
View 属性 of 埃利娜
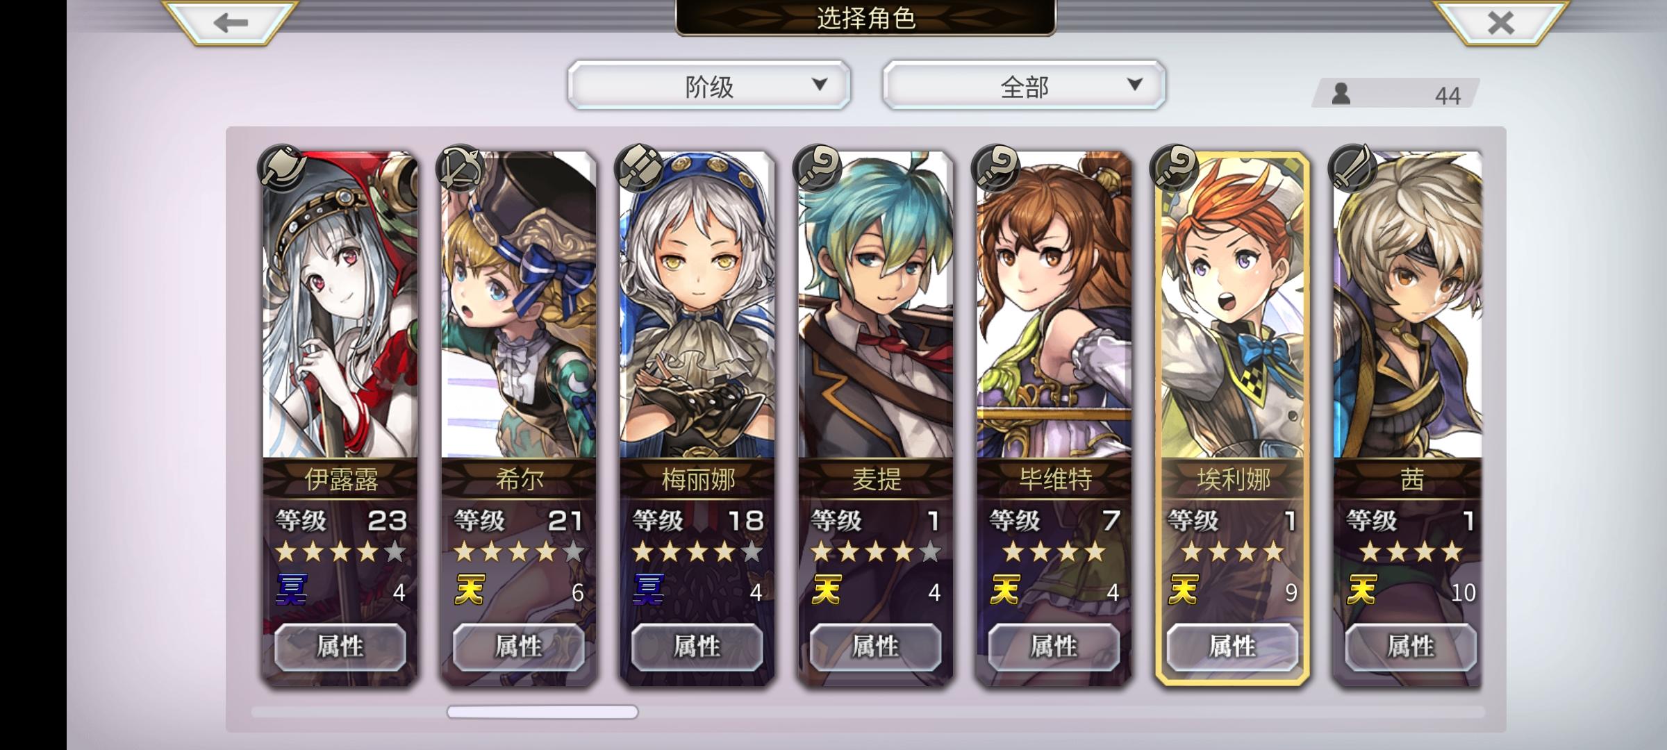pyautogui.click(x=1232, y=647)
